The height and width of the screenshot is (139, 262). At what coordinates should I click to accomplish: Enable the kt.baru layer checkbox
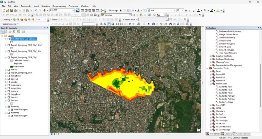pos(9,70)
